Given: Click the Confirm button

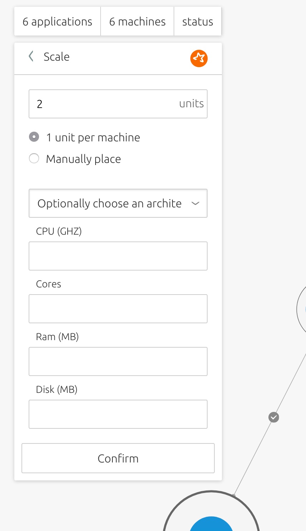Looking at the screenshot, I should pyautogui.click(x=118, y=458).
